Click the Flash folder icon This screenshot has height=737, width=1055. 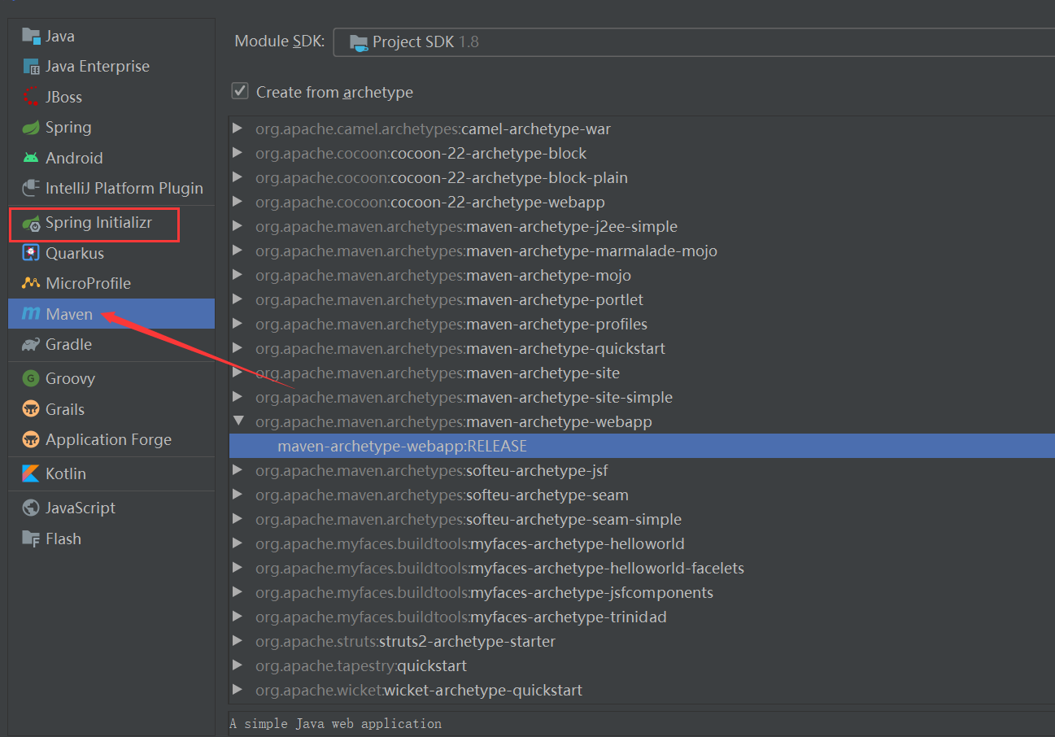tap(31, 539)
